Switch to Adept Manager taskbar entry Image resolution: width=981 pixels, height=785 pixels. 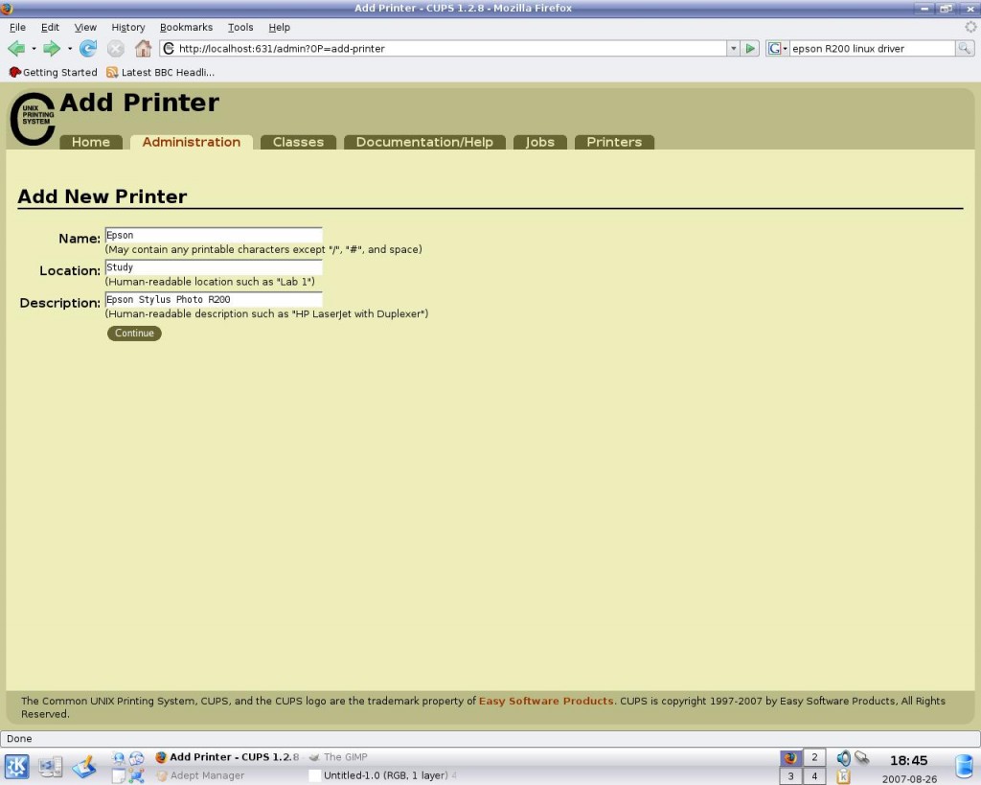pyautogui.click(x=201, y=775)
